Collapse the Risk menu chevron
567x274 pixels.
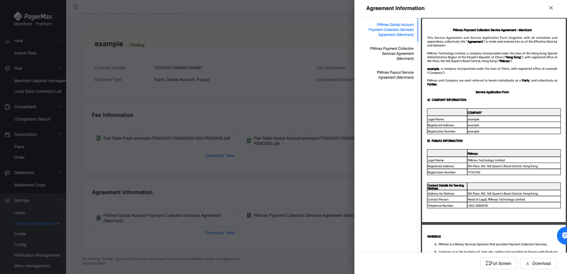coord(61,68)
